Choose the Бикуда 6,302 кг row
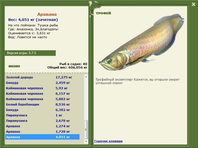The image size is (198, 148). 42,110
